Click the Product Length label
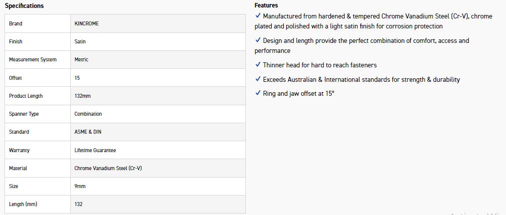This screenshot has width=506, height=215. pyautogui.click(x=26, y=96)
